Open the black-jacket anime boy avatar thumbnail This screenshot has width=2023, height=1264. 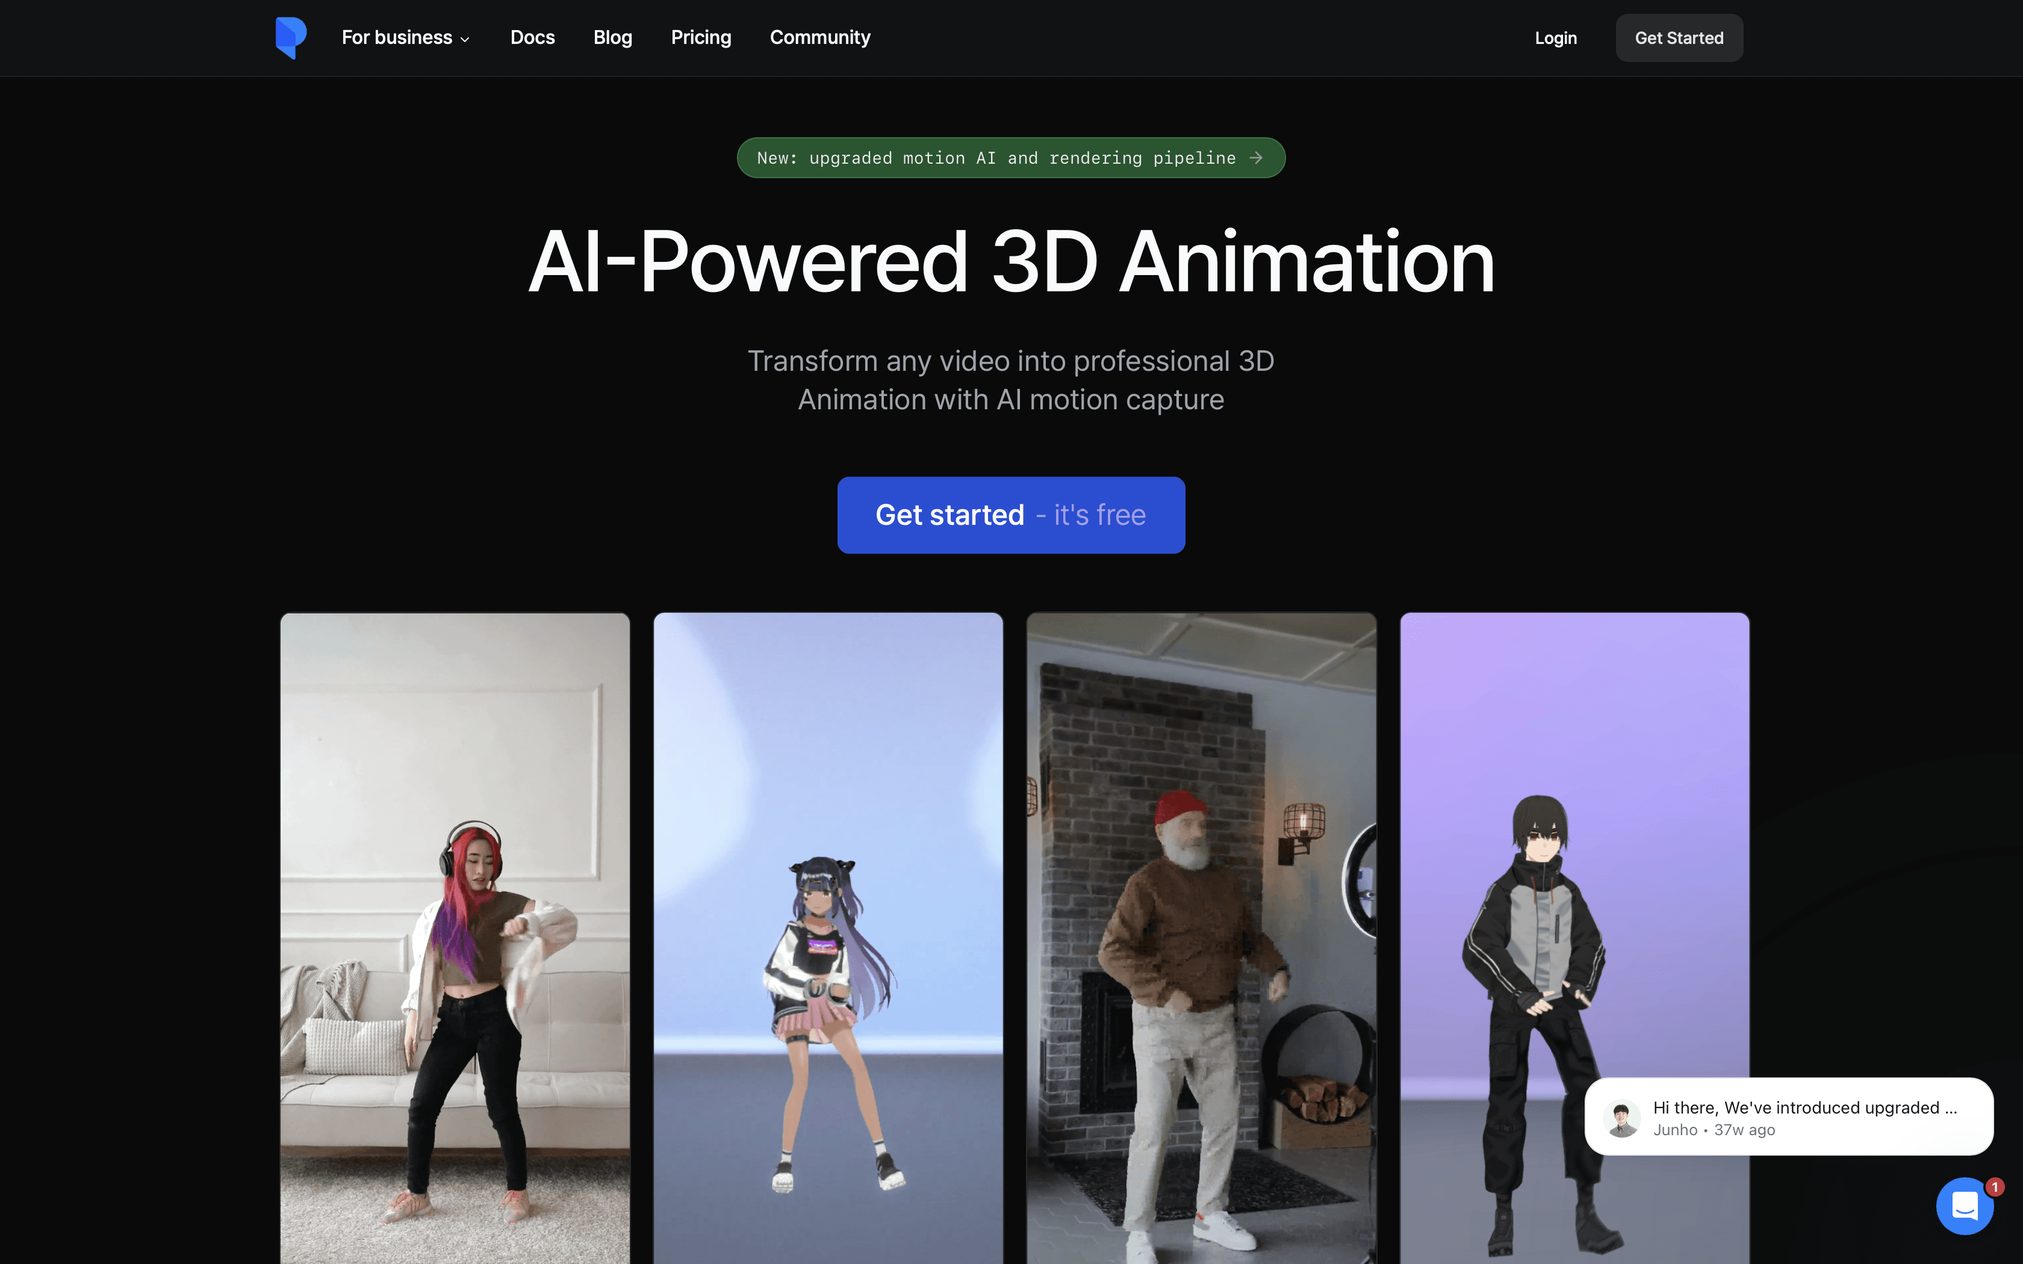(1574, 844)
